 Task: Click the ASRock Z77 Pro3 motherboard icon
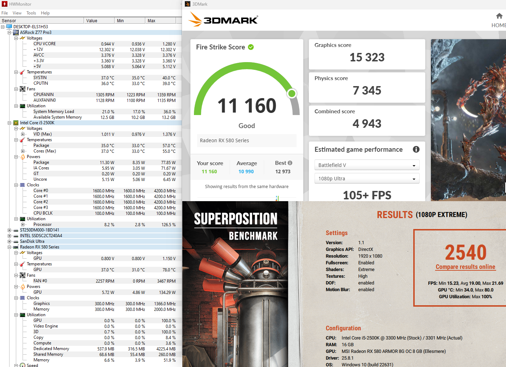[x=16, y=32]
